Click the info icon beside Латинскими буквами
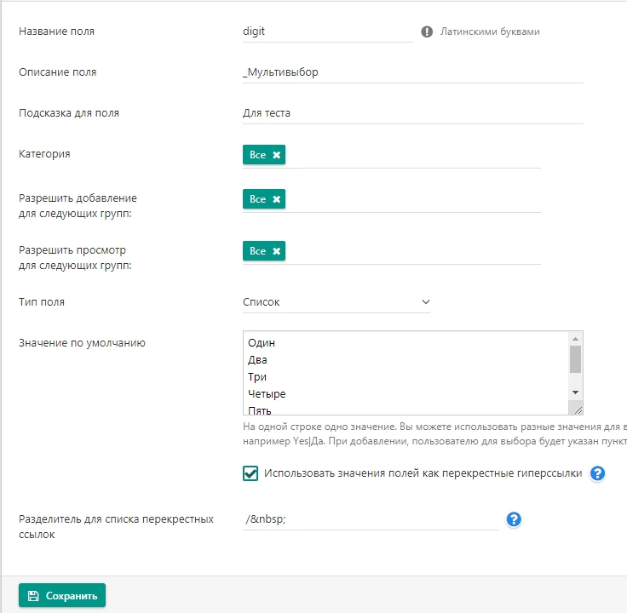The image size is (627, 613). click(428, 32)
